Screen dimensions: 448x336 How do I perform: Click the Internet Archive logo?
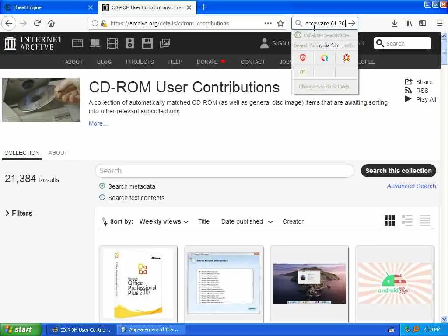[x=33, y=43]
